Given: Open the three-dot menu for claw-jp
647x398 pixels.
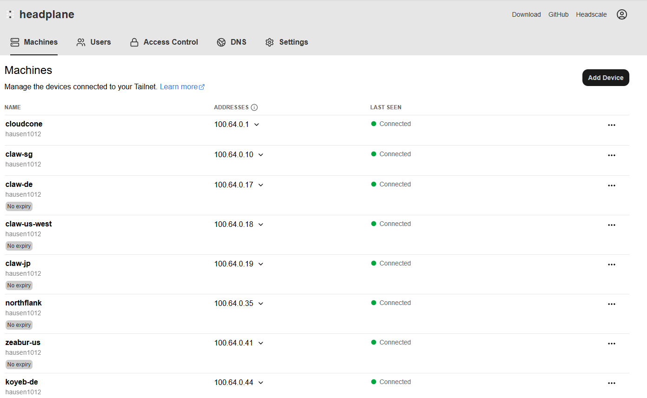Looking at the screenshot, I should [611, 265].
